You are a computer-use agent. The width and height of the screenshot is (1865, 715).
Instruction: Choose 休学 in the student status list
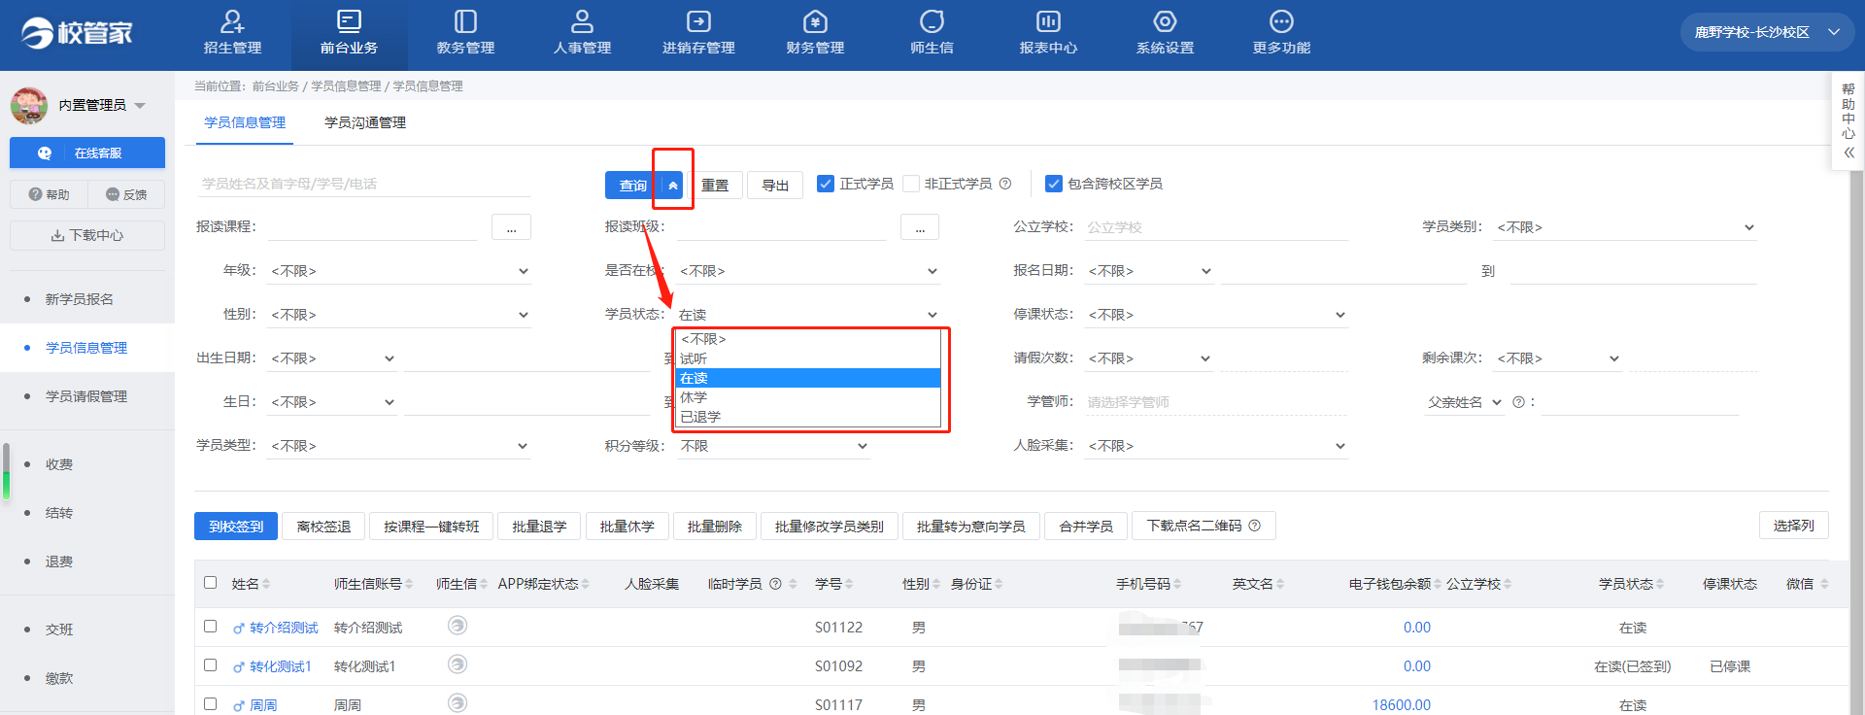[807, 397]
